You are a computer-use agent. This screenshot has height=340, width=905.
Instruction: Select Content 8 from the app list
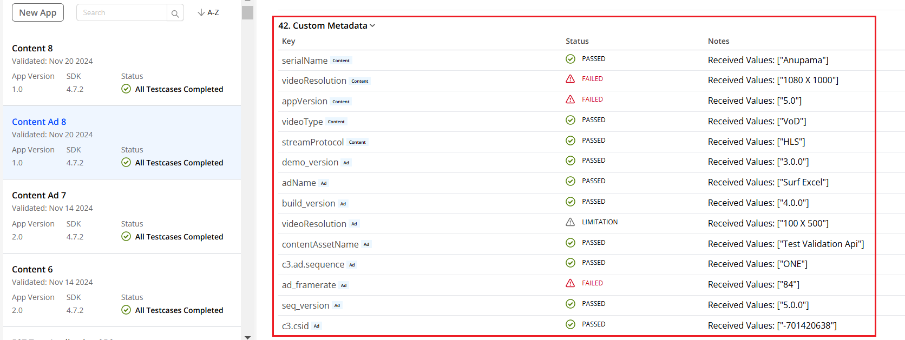point(32,49)
